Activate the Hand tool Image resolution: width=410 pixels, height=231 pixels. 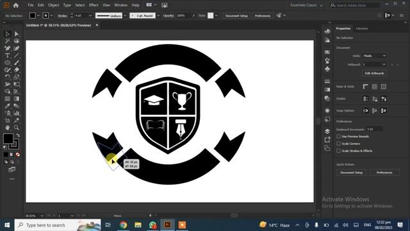[x=7, y=128]
